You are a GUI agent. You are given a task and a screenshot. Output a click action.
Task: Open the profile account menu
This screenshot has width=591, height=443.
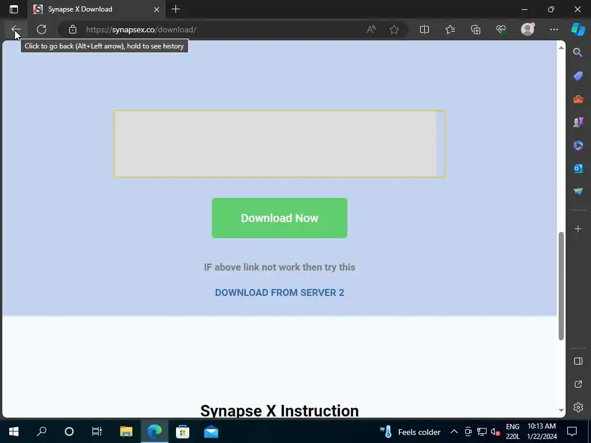pyautogui.click(x=528, y=29)
